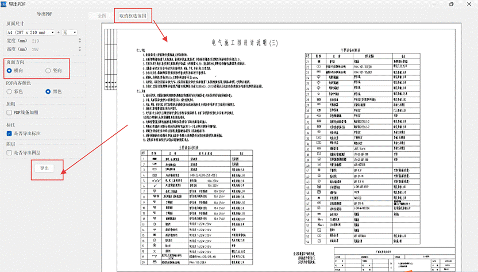Open the A4 (297 x 210 mm) page size dropdown
Viewport: 478px width, 272px height.
30,32
